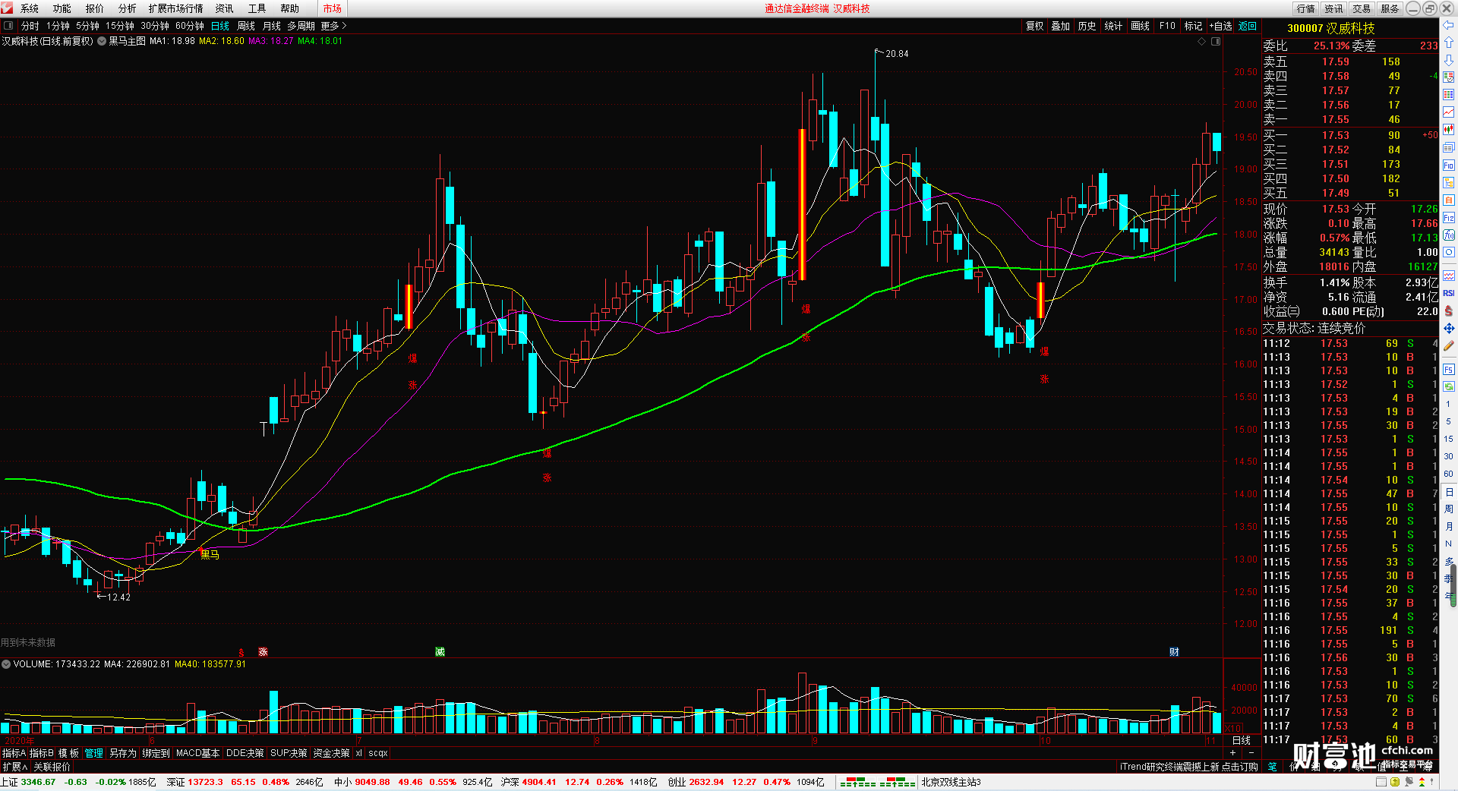This screenshot has width=1458, height=791.
Task: Click the four-way move arrows icon
Action: (x=1448, y=329)
